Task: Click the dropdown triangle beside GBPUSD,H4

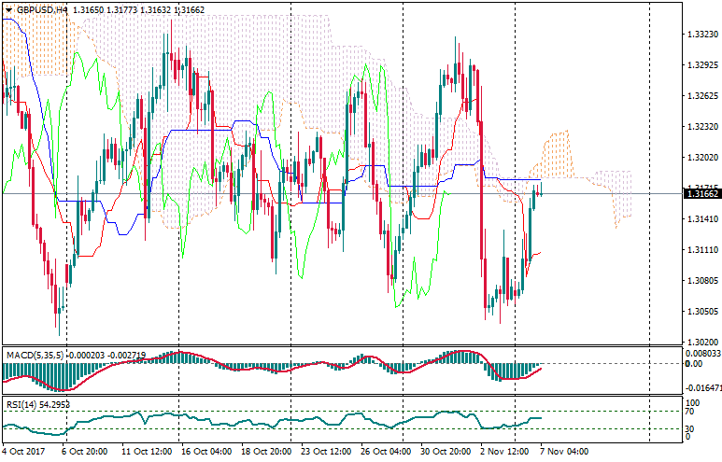Action: [x=7, y=9]
